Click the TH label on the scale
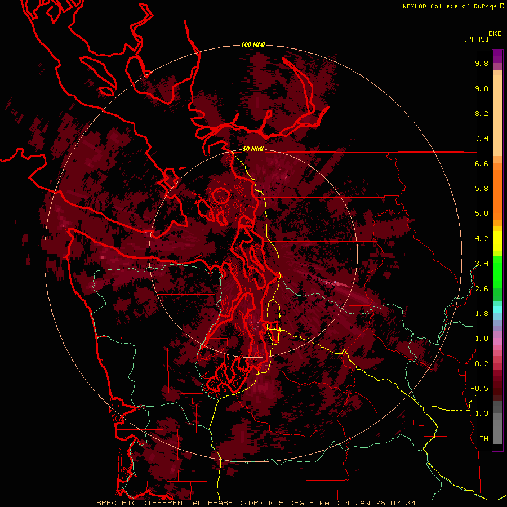 click(484, 439)
